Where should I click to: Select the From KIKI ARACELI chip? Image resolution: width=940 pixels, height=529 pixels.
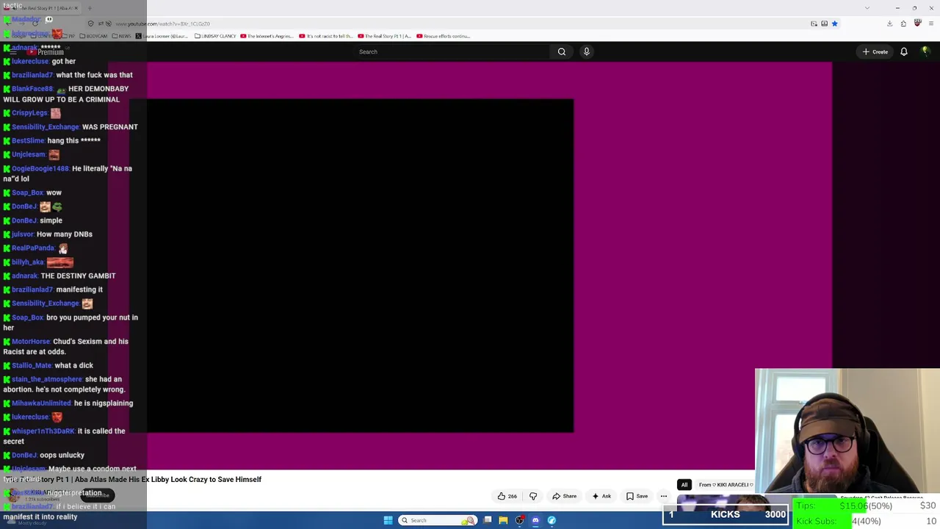pos(725,485)
